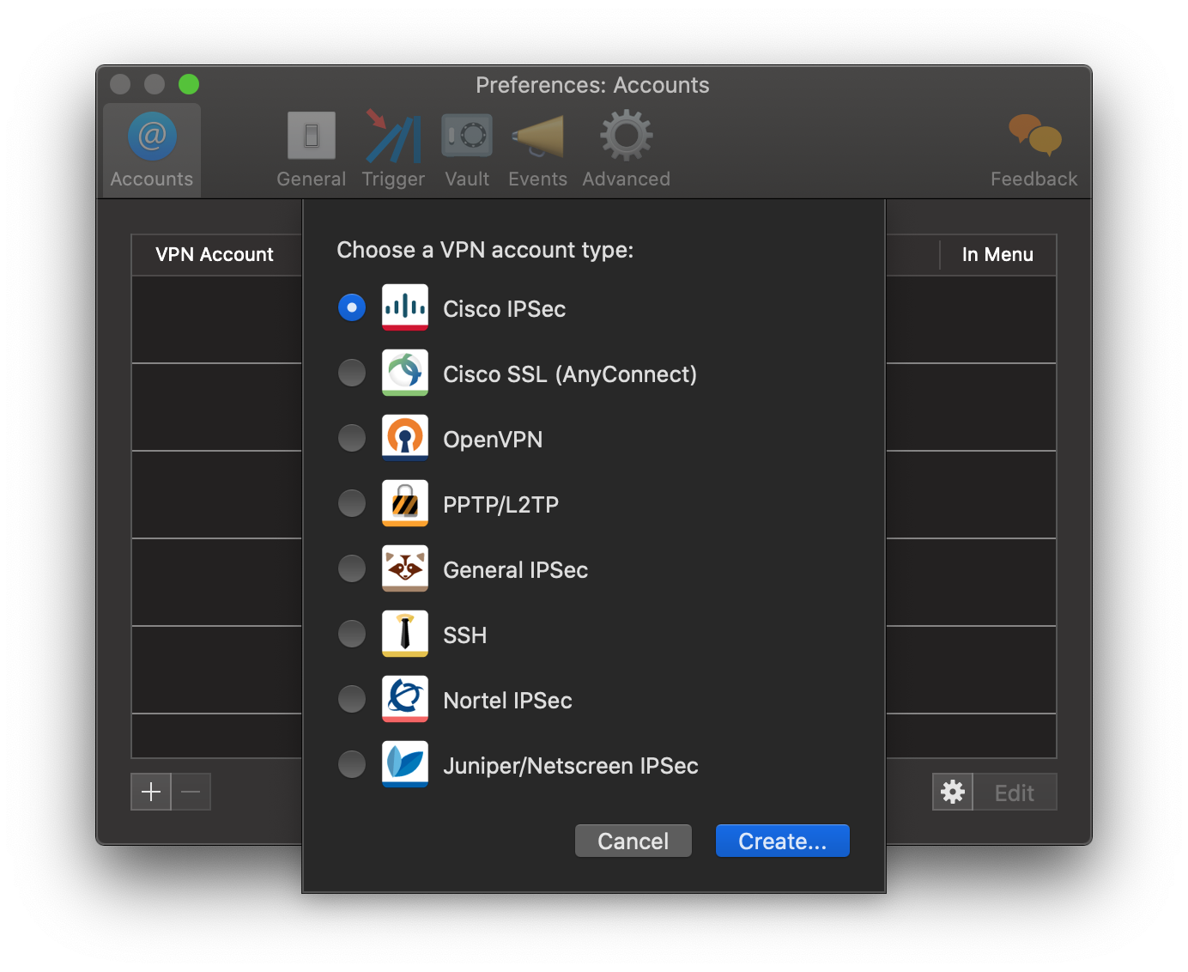Click the Edit button
The height and width of the screenshot is (972, 1188).
click(1015, 793)
